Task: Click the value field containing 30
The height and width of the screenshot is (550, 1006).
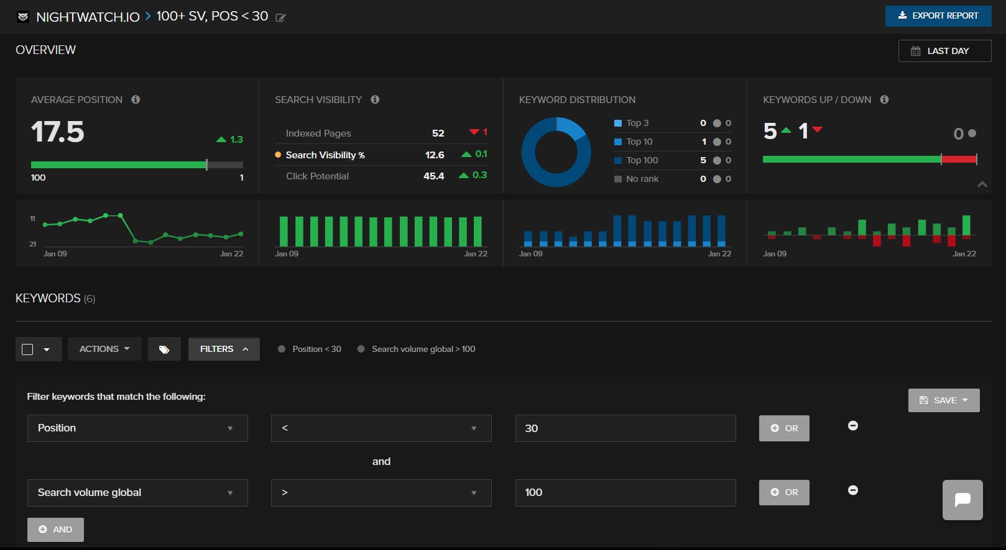Action: point(625,428)
